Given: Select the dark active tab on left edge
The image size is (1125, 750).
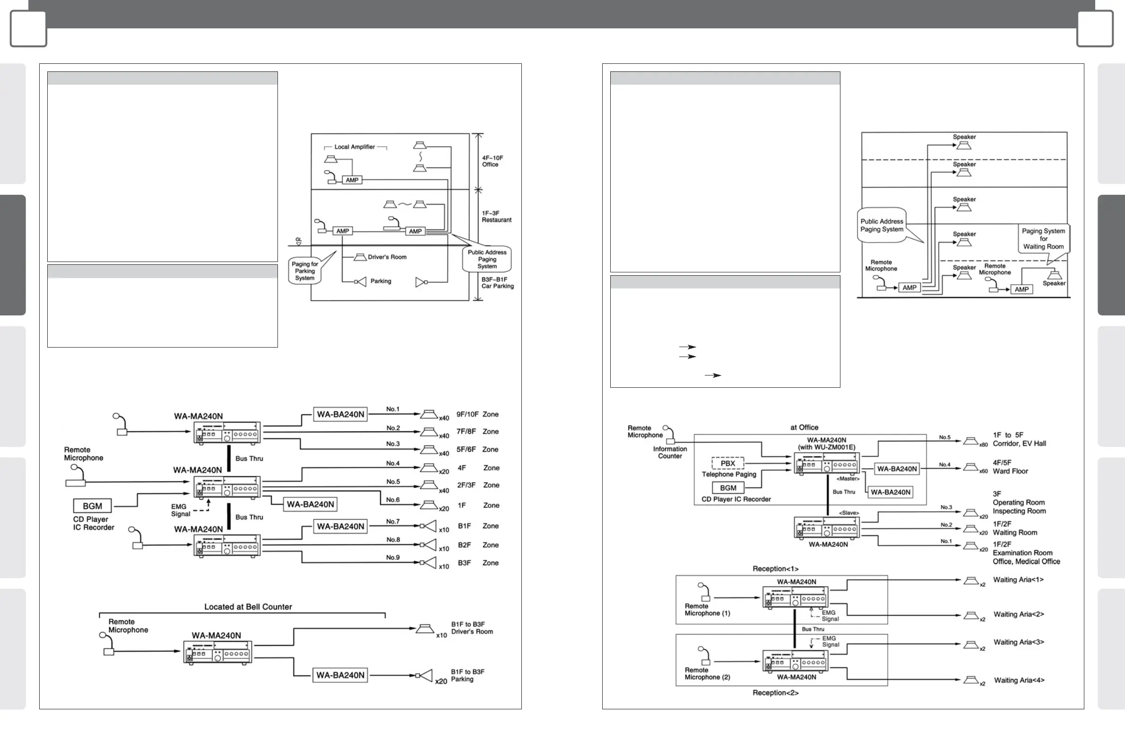Looking at the screenshot, I should coord(12,255).
